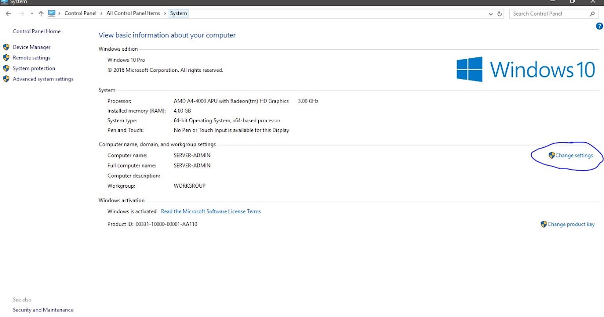
Task: Open the address bar history dropdown
Action: point(490,14)
